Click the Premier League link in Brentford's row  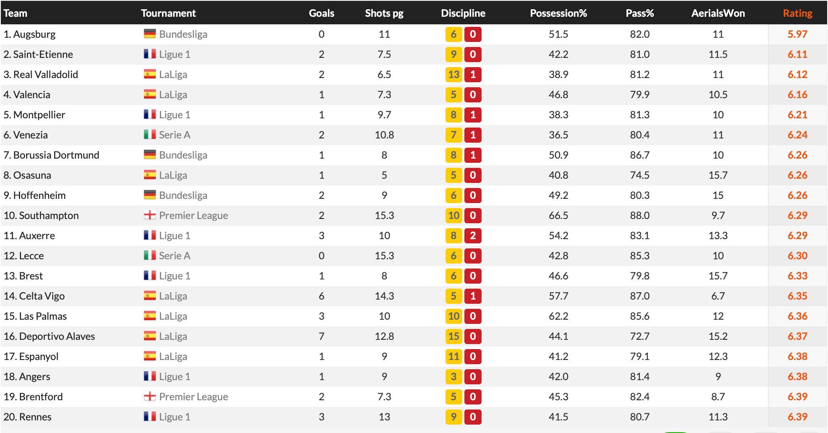193,397
